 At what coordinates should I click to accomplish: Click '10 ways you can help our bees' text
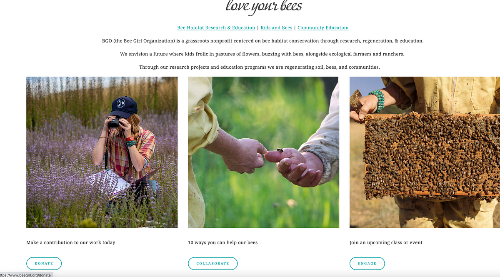coord(223,242)
